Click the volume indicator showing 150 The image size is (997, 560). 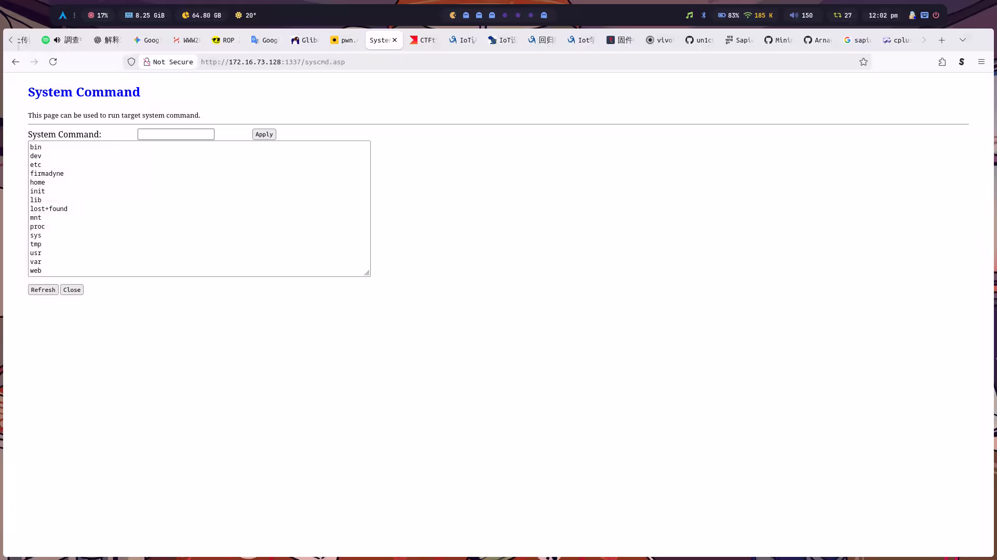tap(801, 15)
